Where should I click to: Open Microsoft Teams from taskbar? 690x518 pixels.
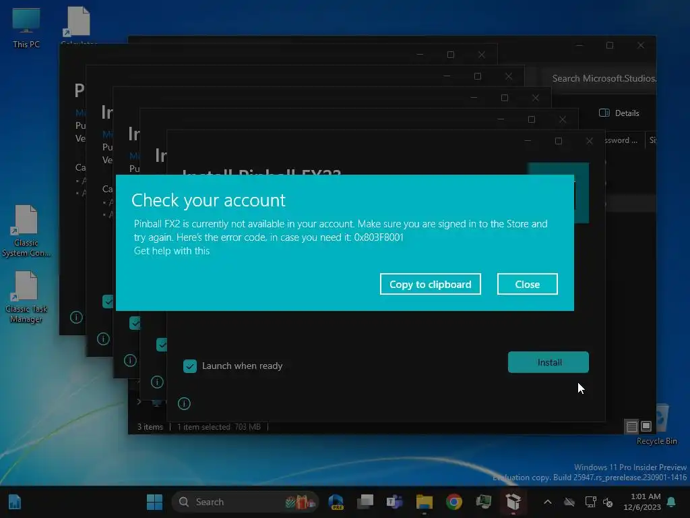(395, 502)
